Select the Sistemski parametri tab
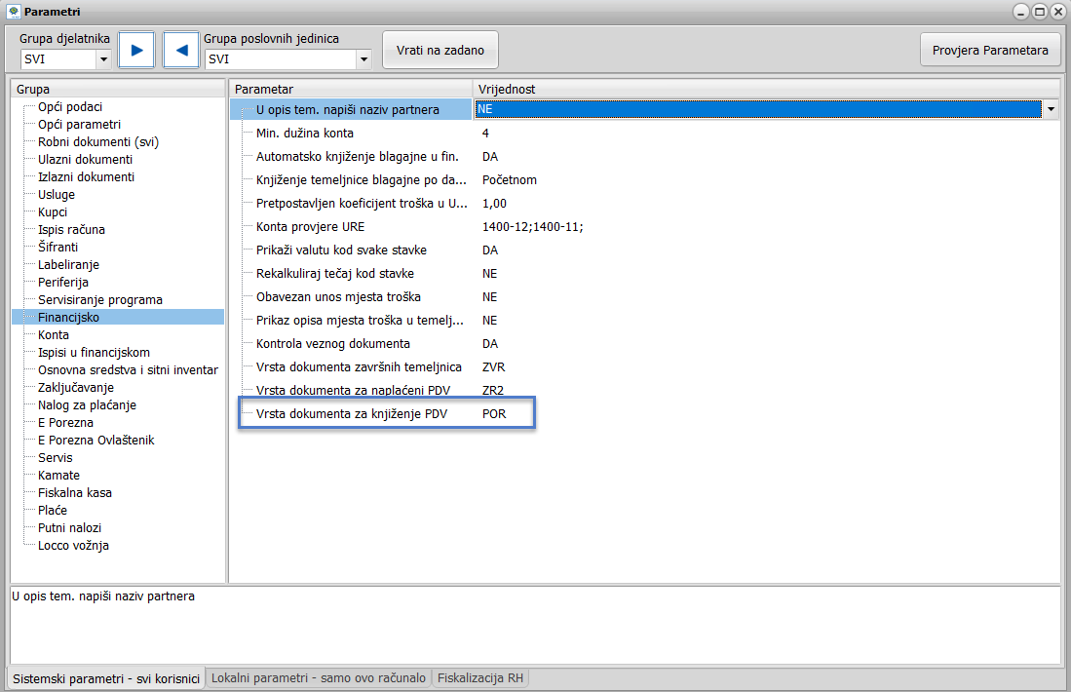1071x692 pixels. pos(106,678)
